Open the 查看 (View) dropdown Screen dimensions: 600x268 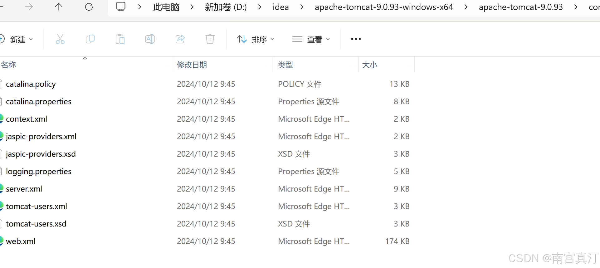tap(311, 39)
